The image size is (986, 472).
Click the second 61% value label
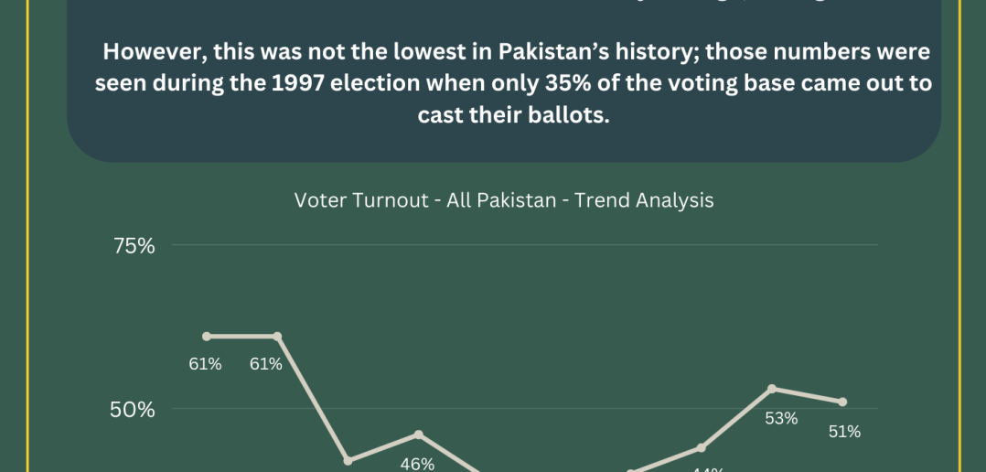click(x=266, y=364)
